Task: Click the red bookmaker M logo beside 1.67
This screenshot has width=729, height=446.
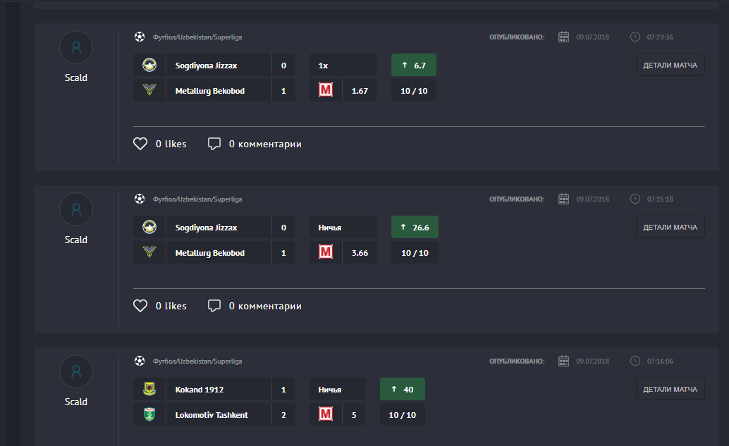Action: tap(325, 91)
